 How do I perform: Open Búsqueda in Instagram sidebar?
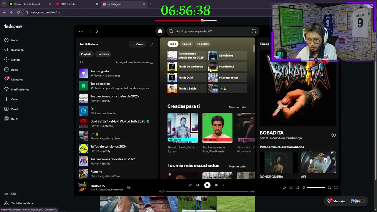point(14,50)
